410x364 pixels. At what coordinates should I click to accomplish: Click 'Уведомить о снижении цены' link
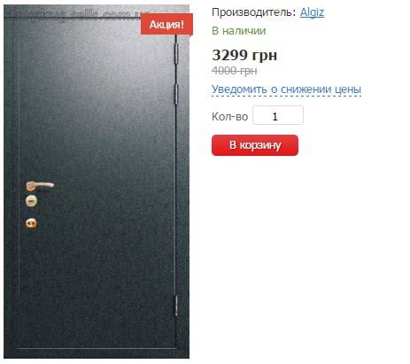(x=286, y=89)
